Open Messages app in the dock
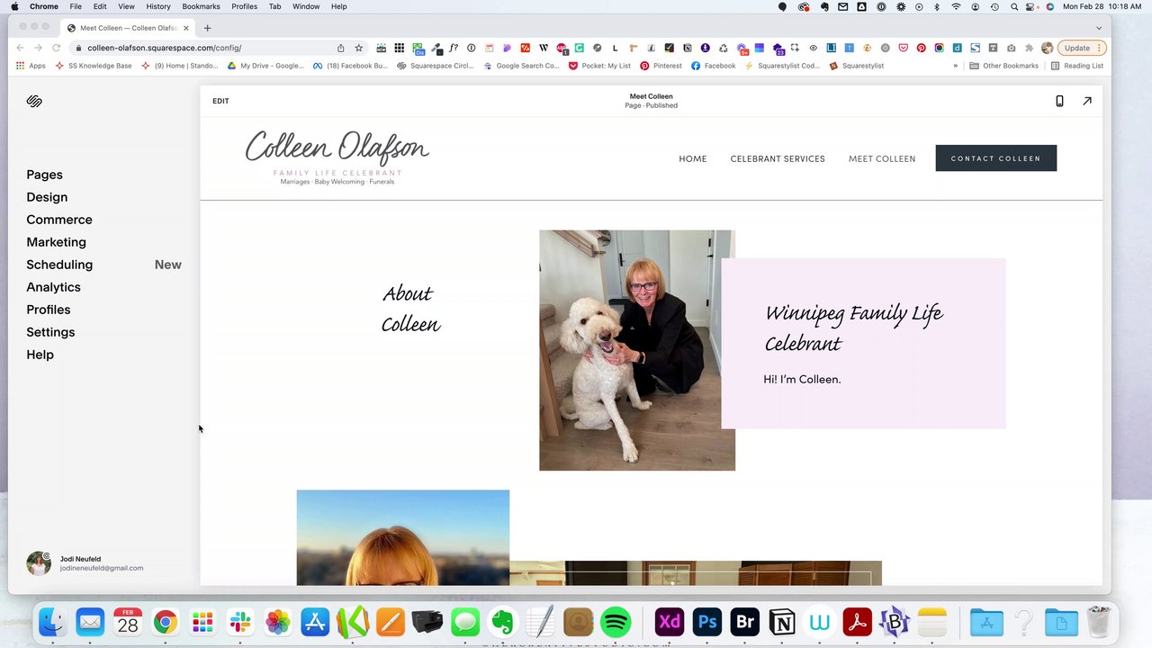The image size is (1152, 648). [465, 622]
